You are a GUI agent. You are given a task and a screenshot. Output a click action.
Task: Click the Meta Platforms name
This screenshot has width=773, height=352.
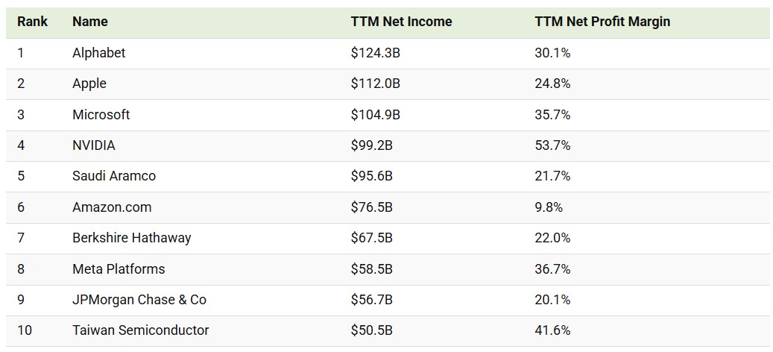(119, 268)
